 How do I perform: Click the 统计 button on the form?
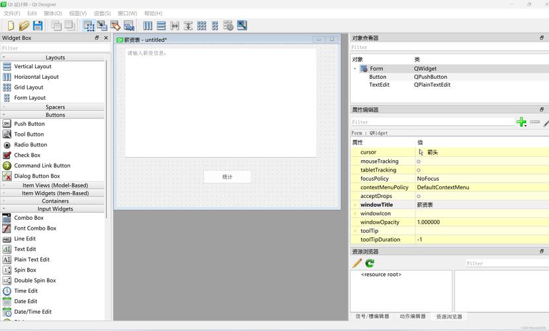[x=227, y=177]
